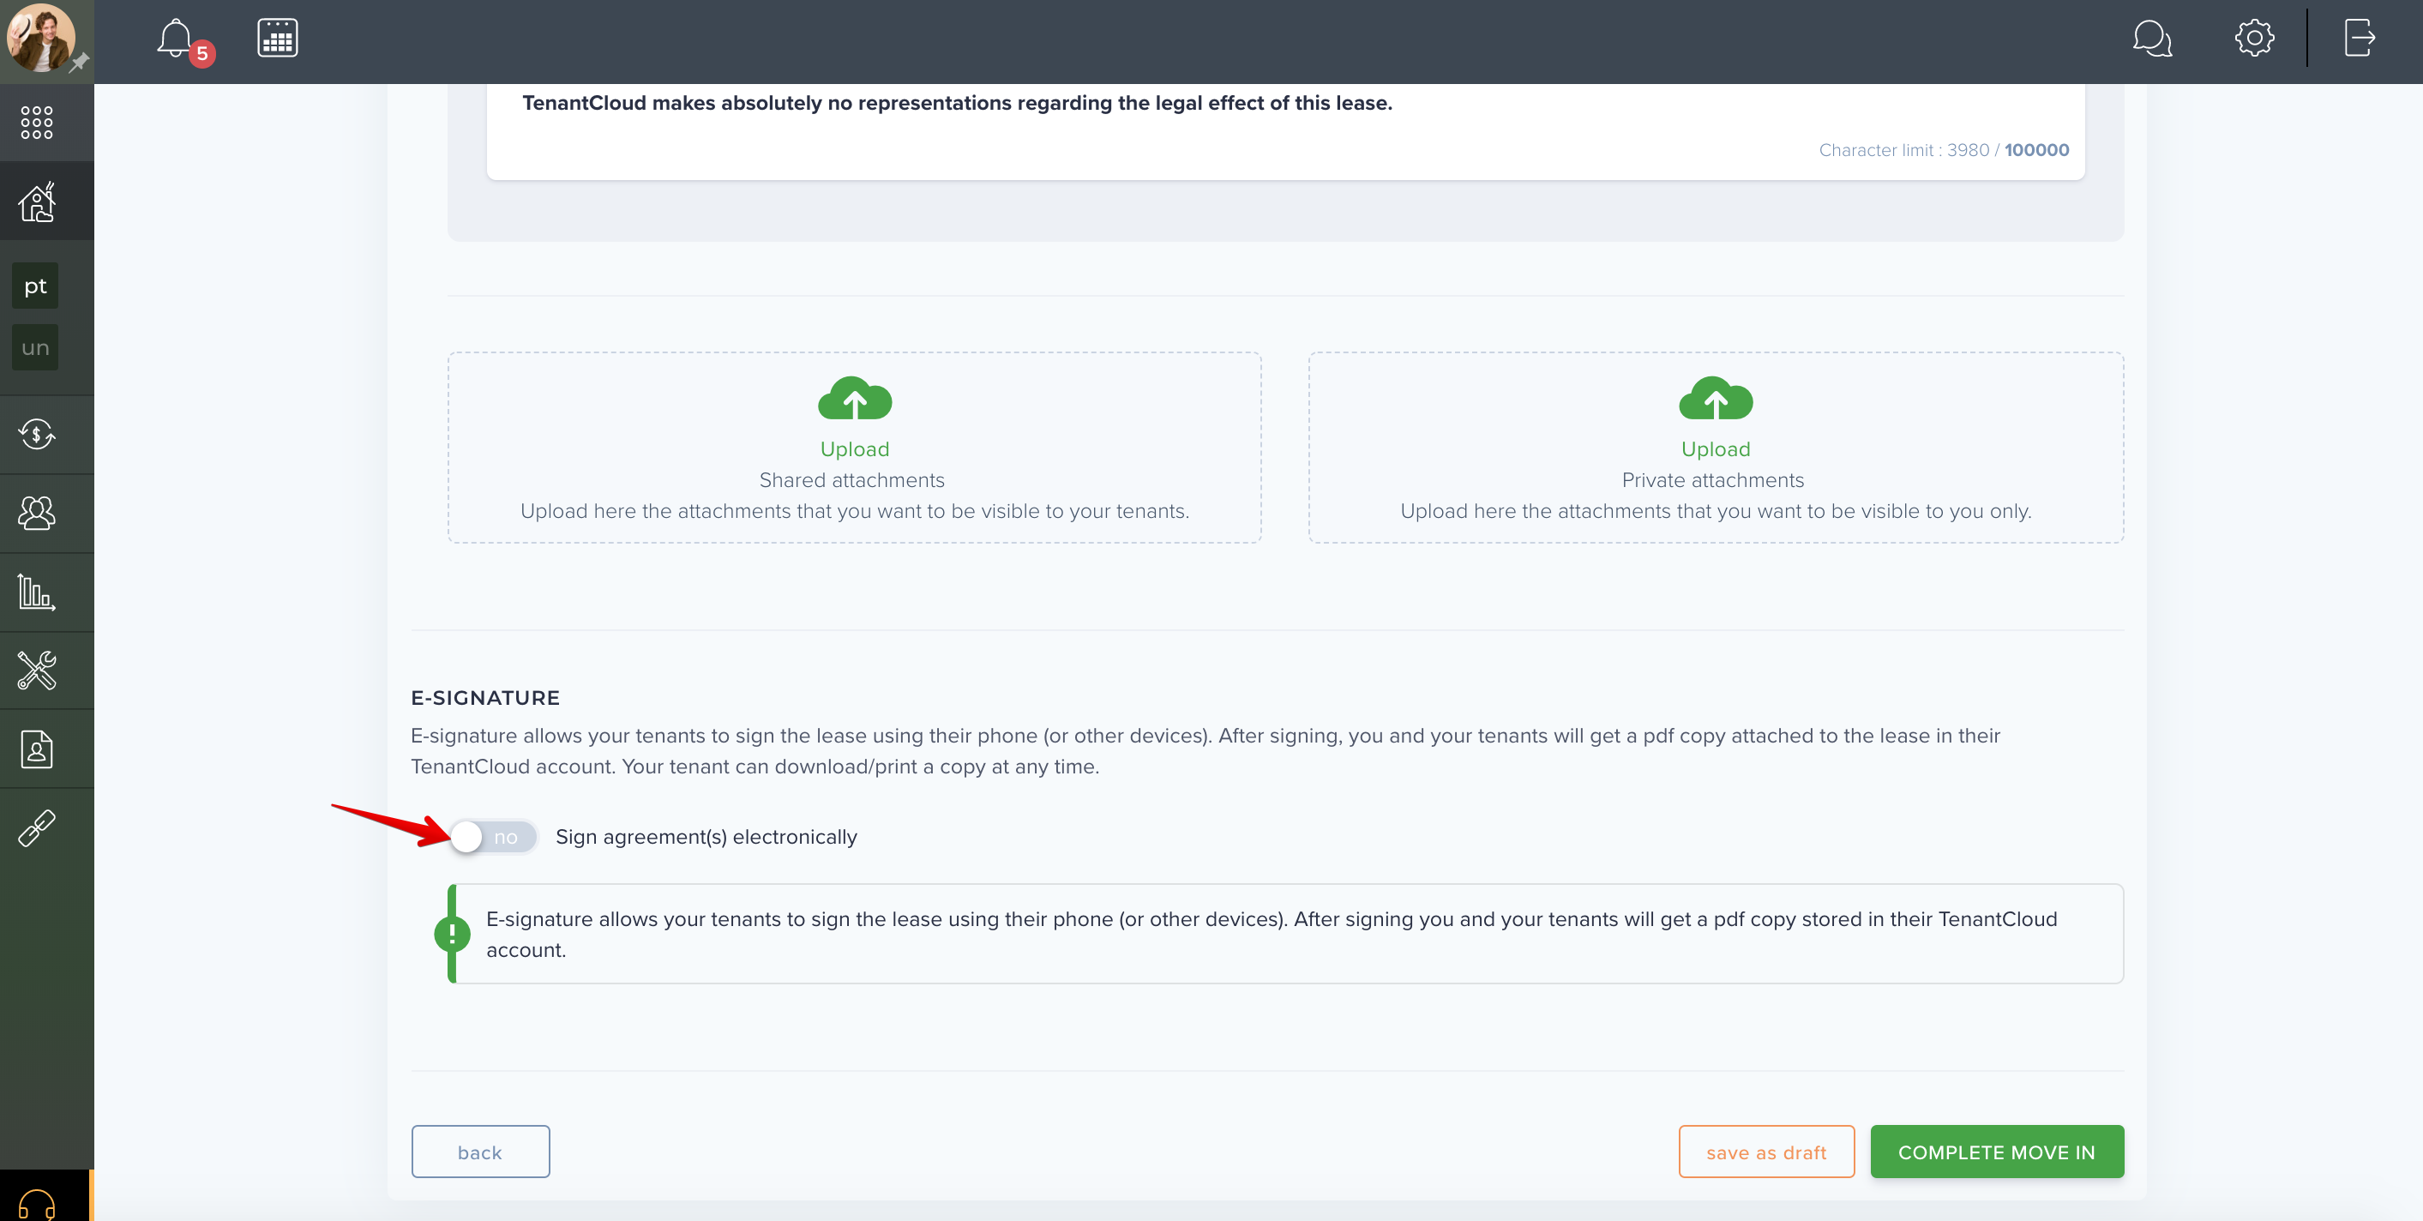
Task: Click save as draft button
Action: click(1766, 1152)
